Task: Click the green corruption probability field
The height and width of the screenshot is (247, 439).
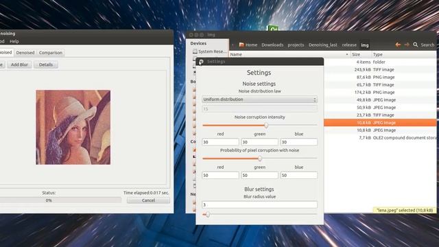Action: [259, 175]
